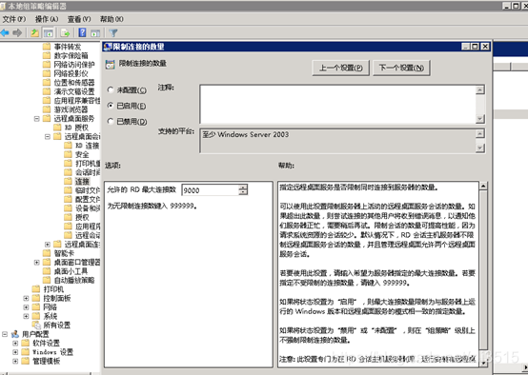528x375 pixels.
Task: Click the comment box scroll-up arrow
Action: 480,89
